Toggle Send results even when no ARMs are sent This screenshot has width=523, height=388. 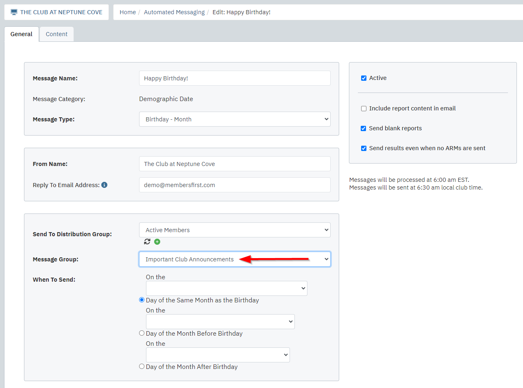coord(364,148)
